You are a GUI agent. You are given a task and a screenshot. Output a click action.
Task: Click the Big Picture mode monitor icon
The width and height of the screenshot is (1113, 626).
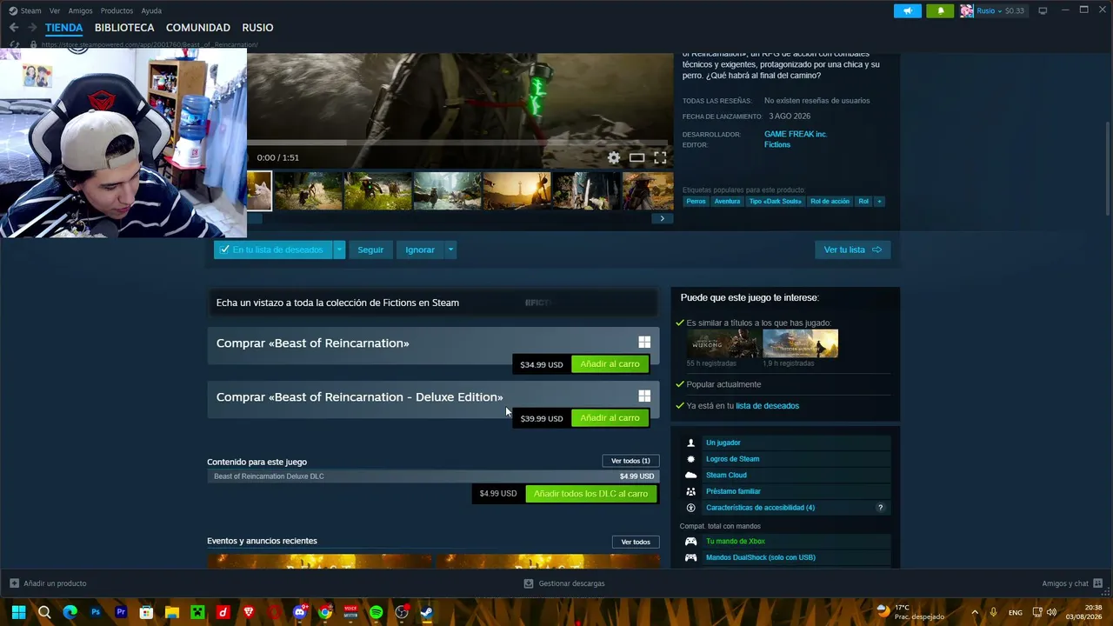pos(1043,10)
